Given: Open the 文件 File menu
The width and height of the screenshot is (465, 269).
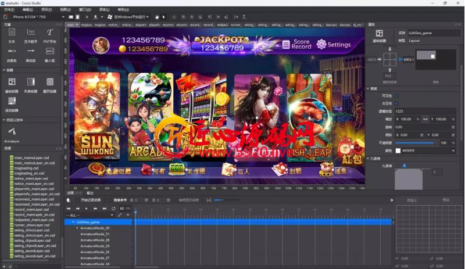Looking at the screenshot, I should pyautogui.click(x=9, y=9).
